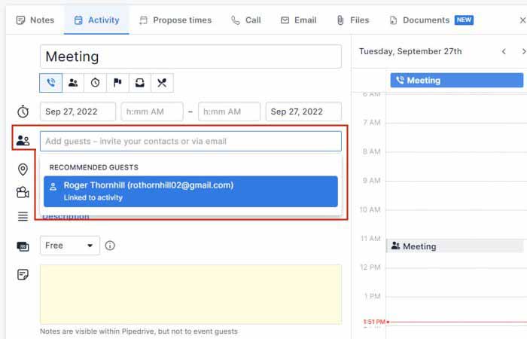Choose the Lunch activity type icon
The width and height of the screenshot is (527, 339).
(x=162, y=83)
